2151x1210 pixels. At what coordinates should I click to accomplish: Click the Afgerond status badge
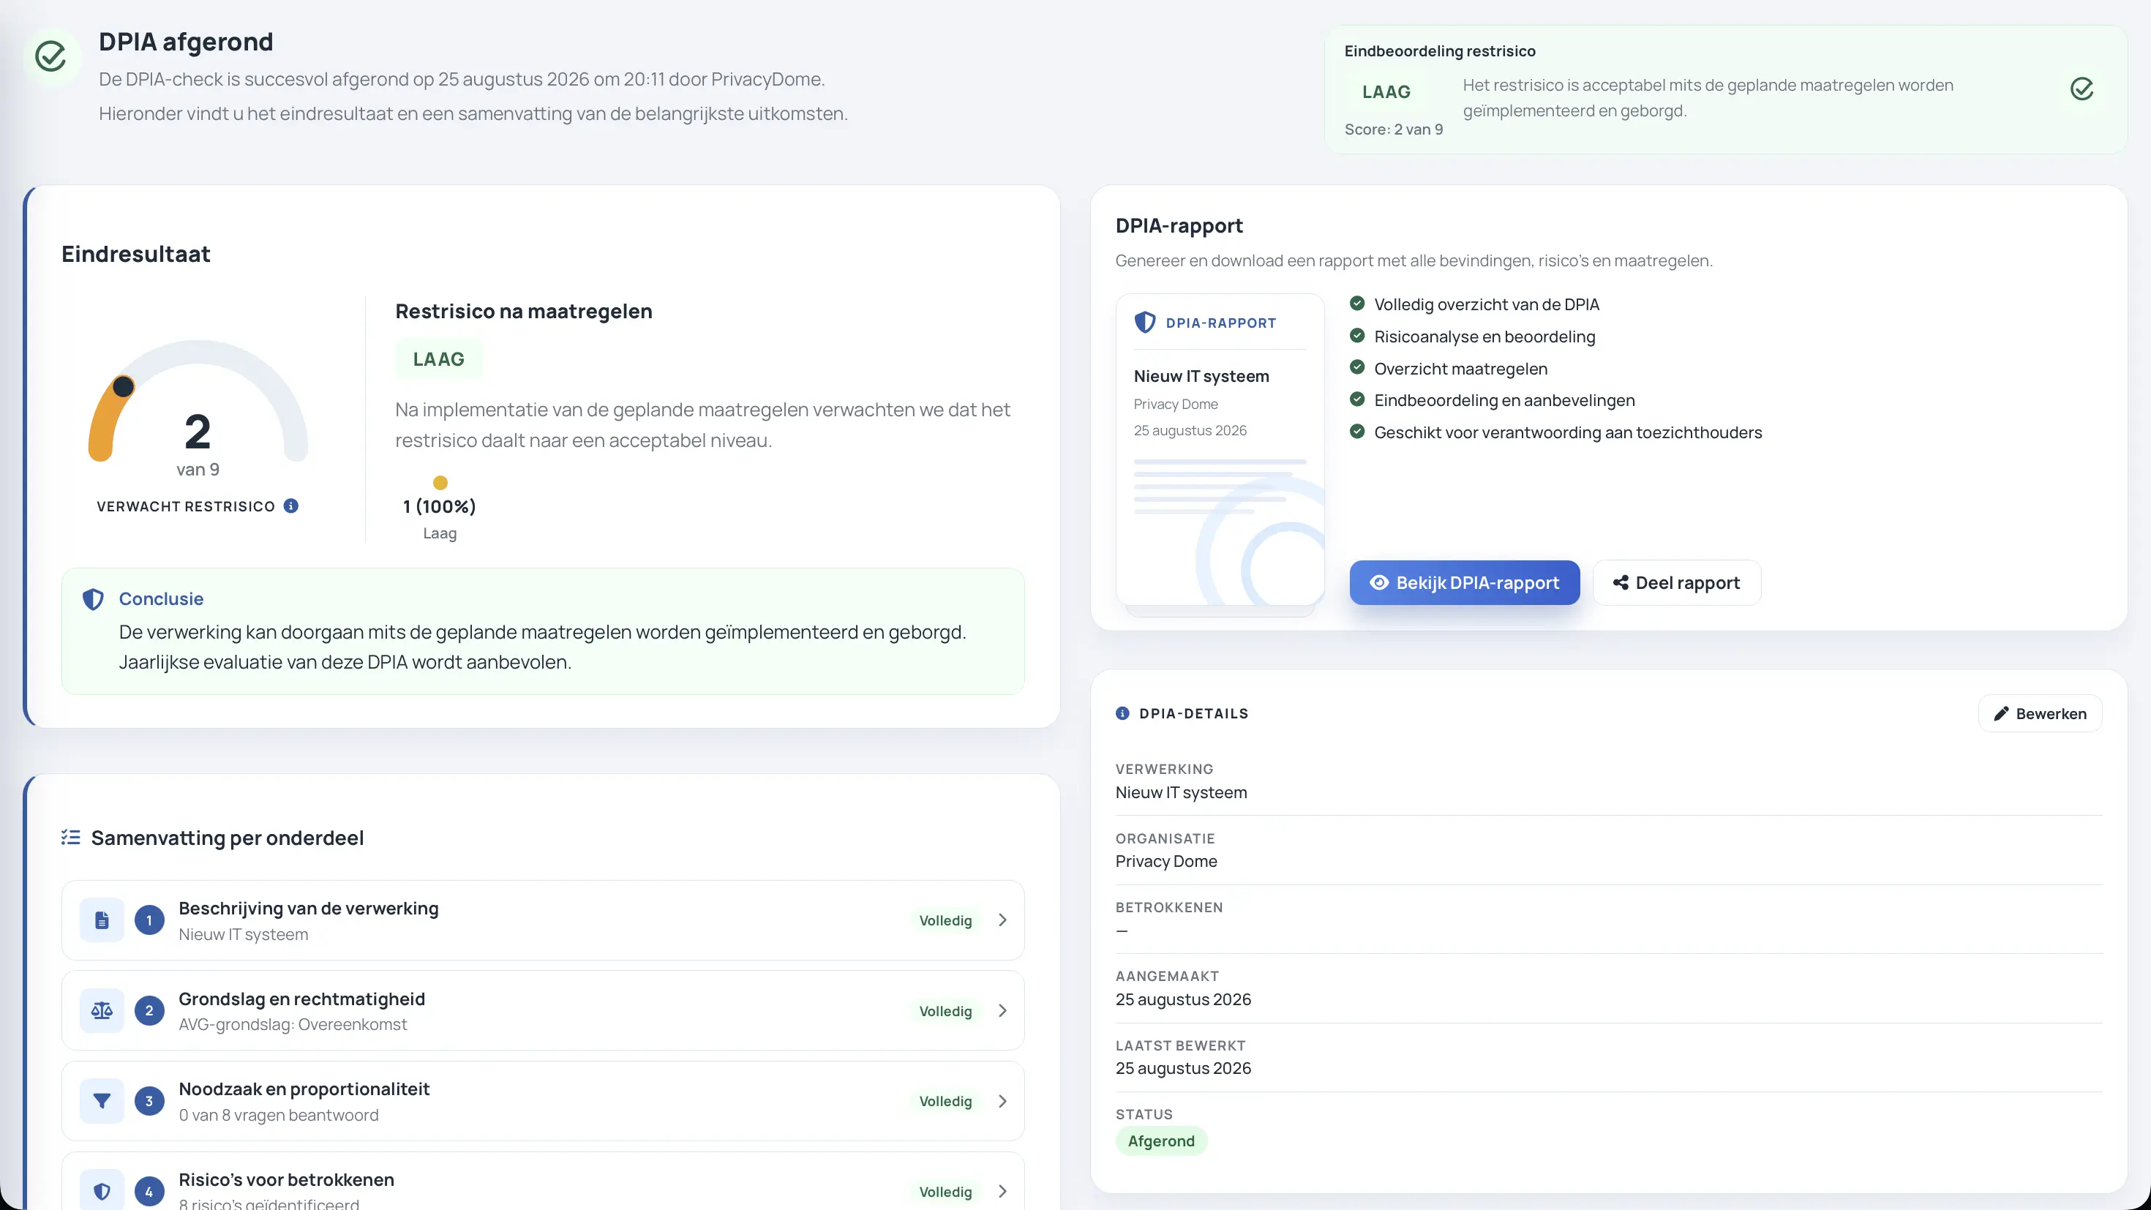[1160, 1141]
